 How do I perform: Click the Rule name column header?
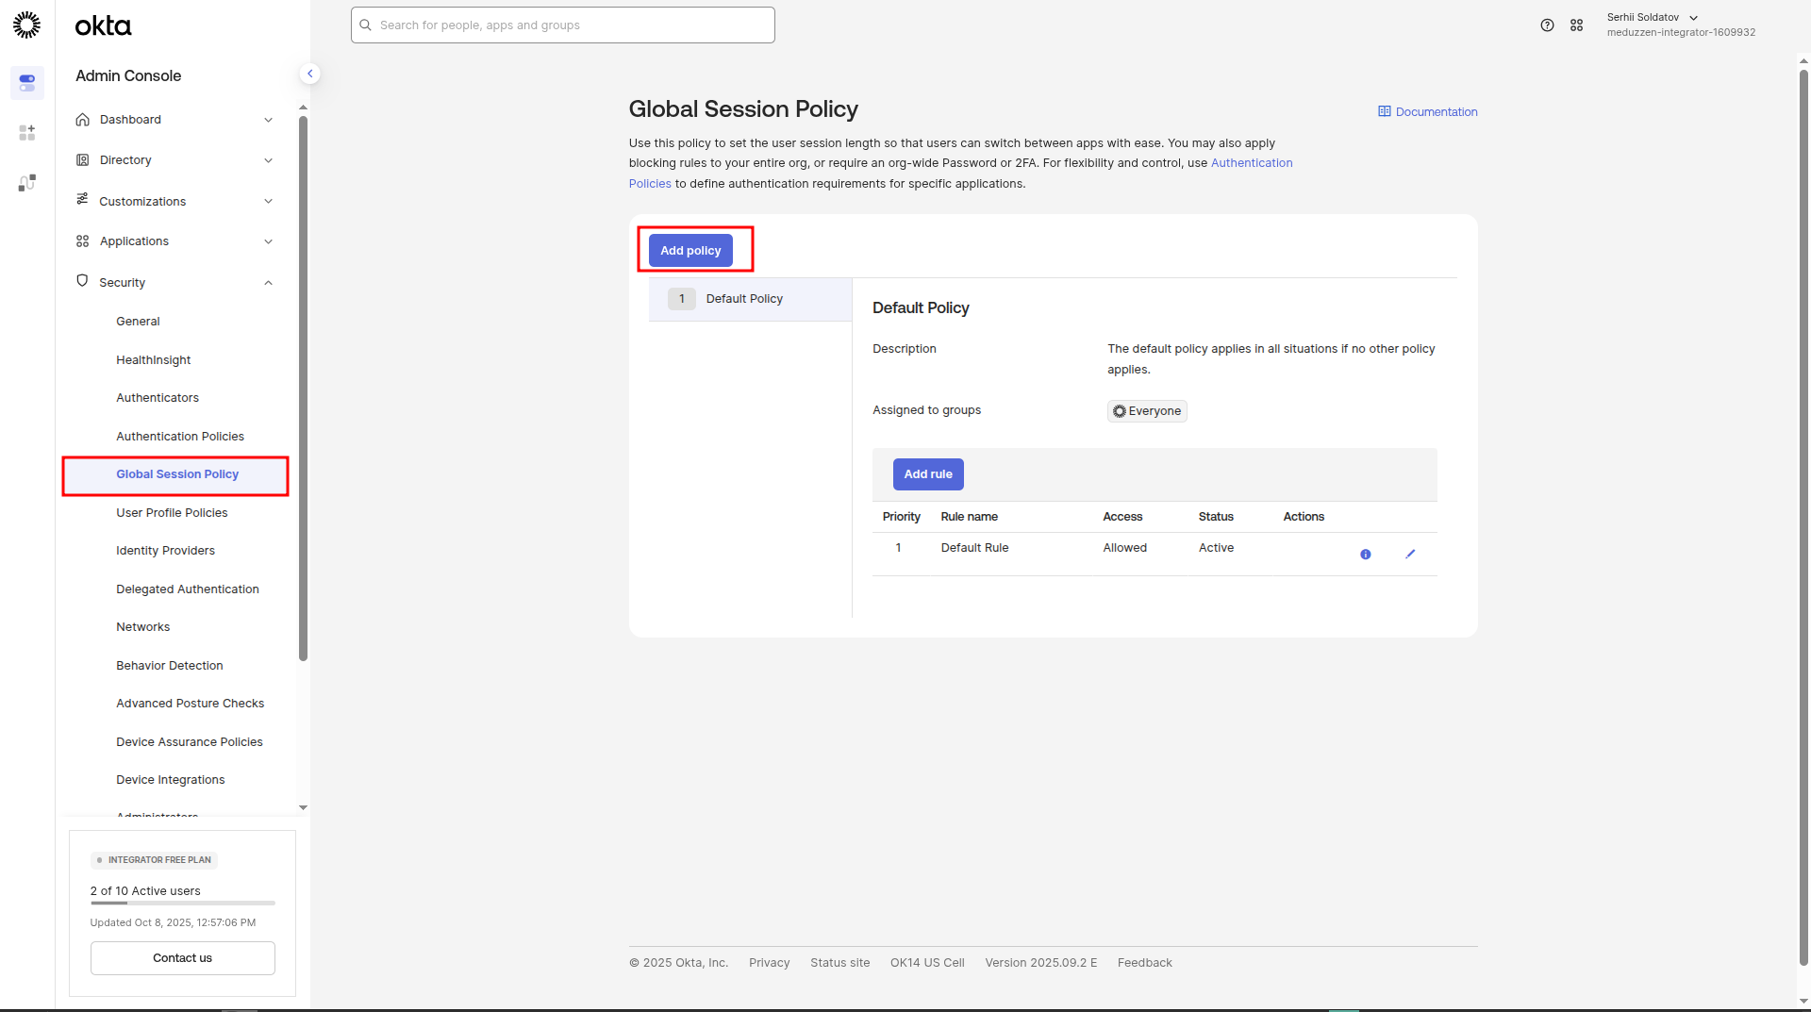[x=970, y=517]
